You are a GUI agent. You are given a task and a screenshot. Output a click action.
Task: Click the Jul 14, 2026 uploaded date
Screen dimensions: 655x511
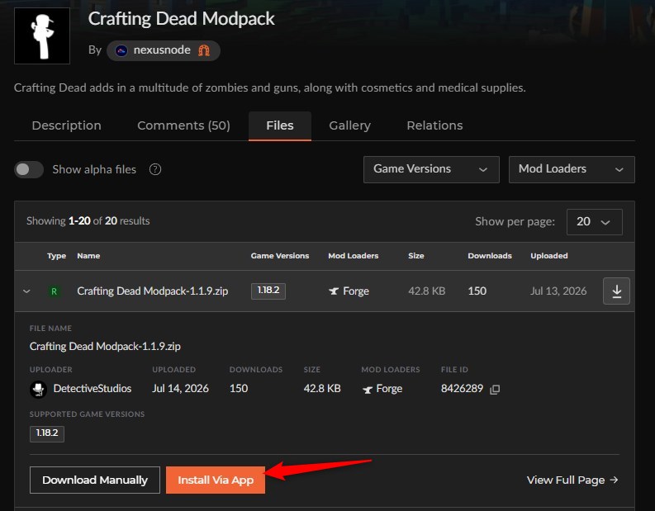point(180,389)
